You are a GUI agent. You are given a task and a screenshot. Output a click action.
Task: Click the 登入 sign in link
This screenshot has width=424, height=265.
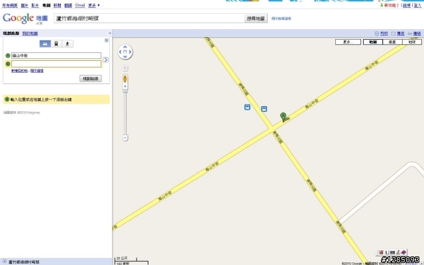pyautogui.click(x=417, y=5)
